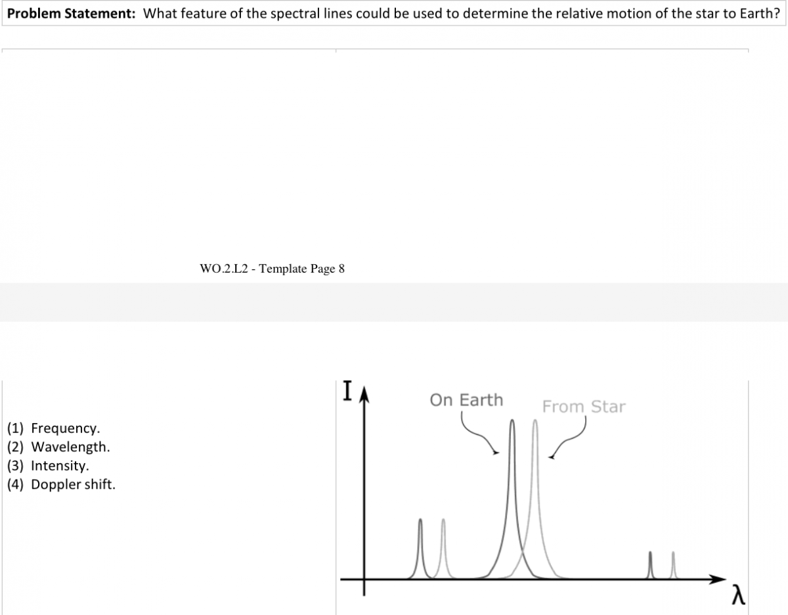Click the small light gray peak on far right
788x615 pixels.
pos(673,565)
